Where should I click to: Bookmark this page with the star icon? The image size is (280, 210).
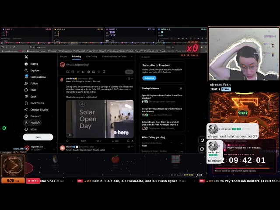click(x=173, y=47)
